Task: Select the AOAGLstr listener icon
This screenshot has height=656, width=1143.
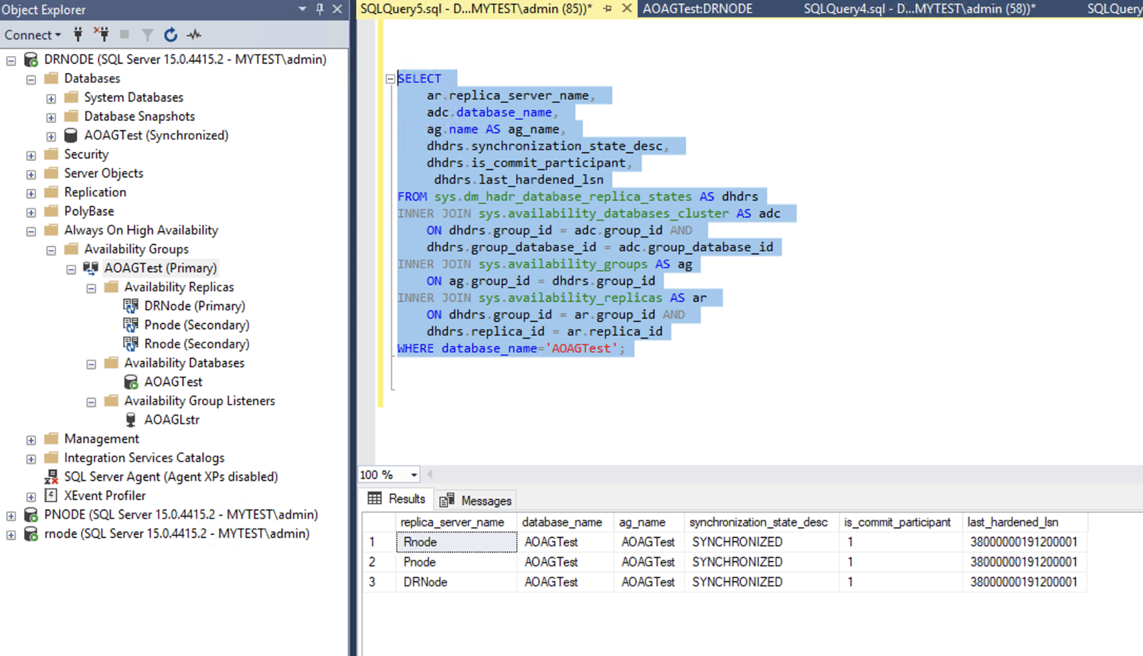Action: (x=131, y=420)
